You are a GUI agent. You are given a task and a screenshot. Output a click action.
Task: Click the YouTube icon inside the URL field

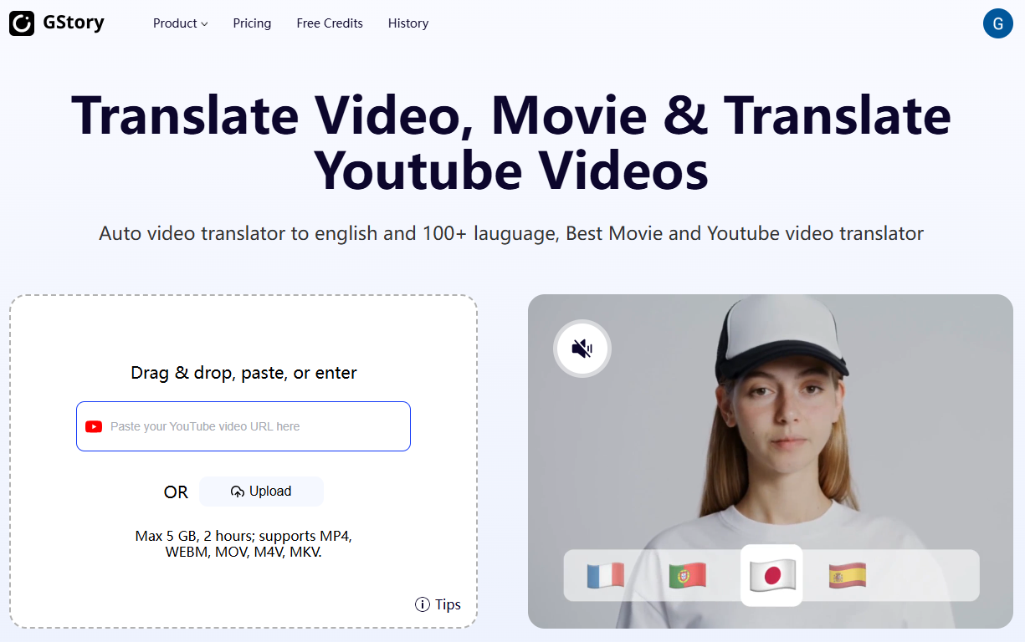pyautogui.click(x=94, y=426)
